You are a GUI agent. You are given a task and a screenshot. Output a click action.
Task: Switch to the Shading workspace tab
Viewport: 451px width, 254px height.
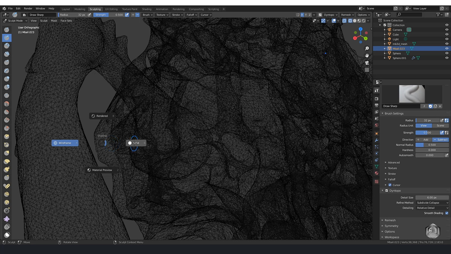pos(147,9)
